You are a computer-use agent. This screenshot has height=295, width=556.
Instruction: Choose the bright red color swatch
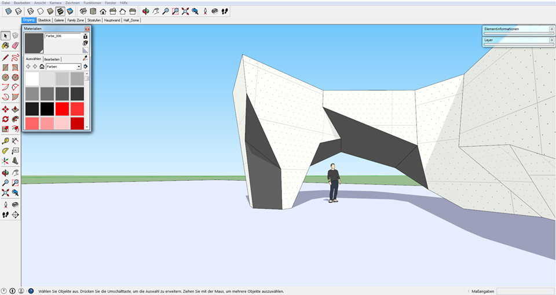[x=62, y=108]
